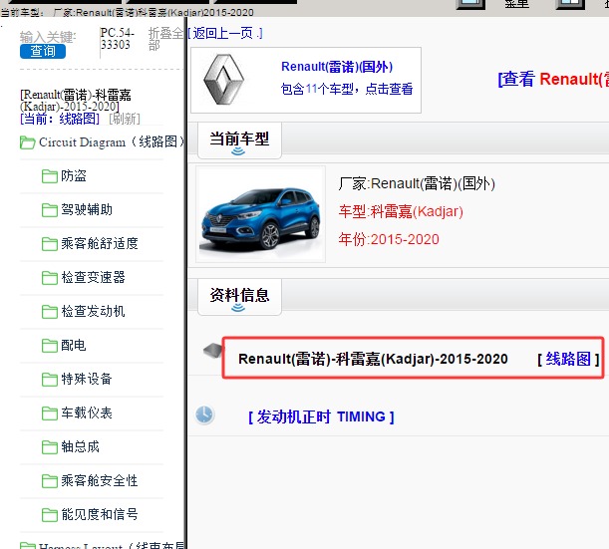Viewport: 609px width, 549px height.
Task: Open the 车载仪表 tree folder
Action: click(87, 412)
